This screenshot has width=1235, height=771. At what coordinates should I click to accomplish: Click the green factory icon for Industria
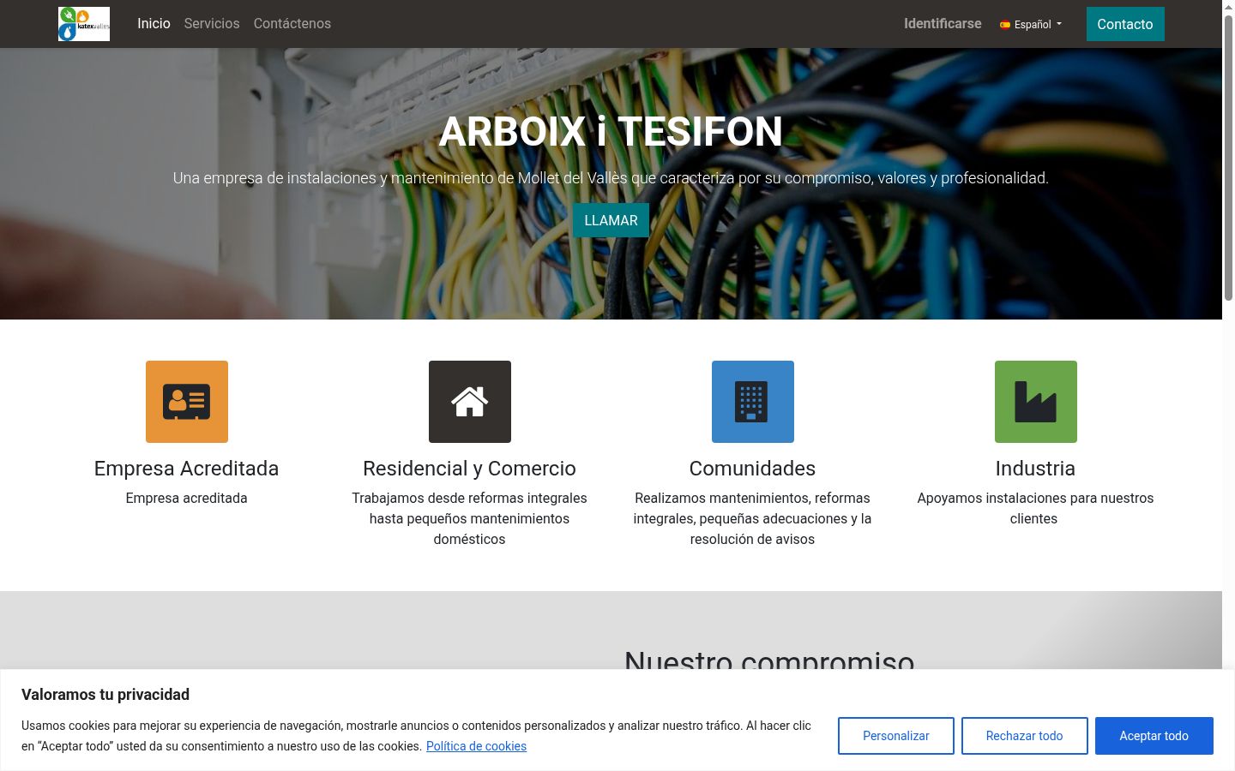[1036, 402]
